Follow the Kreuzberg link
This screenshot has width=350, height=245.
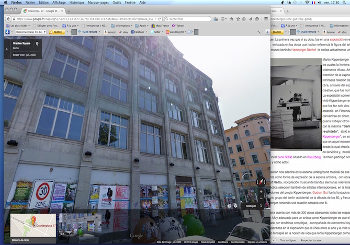(314, 157)
